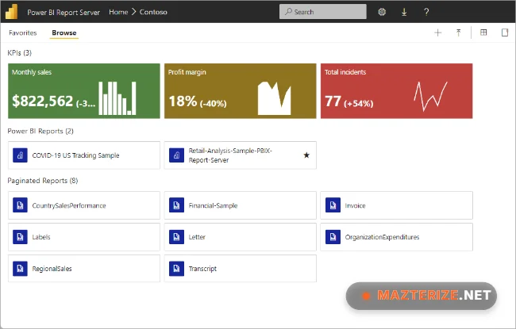Click the Power BI Reports (2) heading
Viewport: 516px width, 329px height.
tap(40, 131)
